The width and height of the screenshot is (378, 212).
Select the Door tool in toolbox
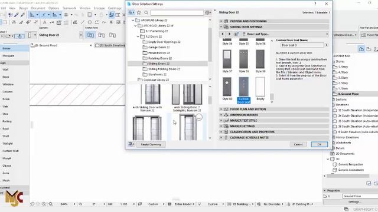pos(6,77)
